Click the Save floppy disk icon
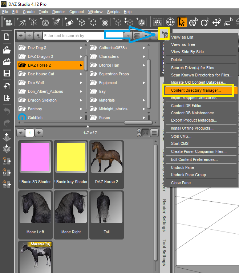 [x=7, y=73]
